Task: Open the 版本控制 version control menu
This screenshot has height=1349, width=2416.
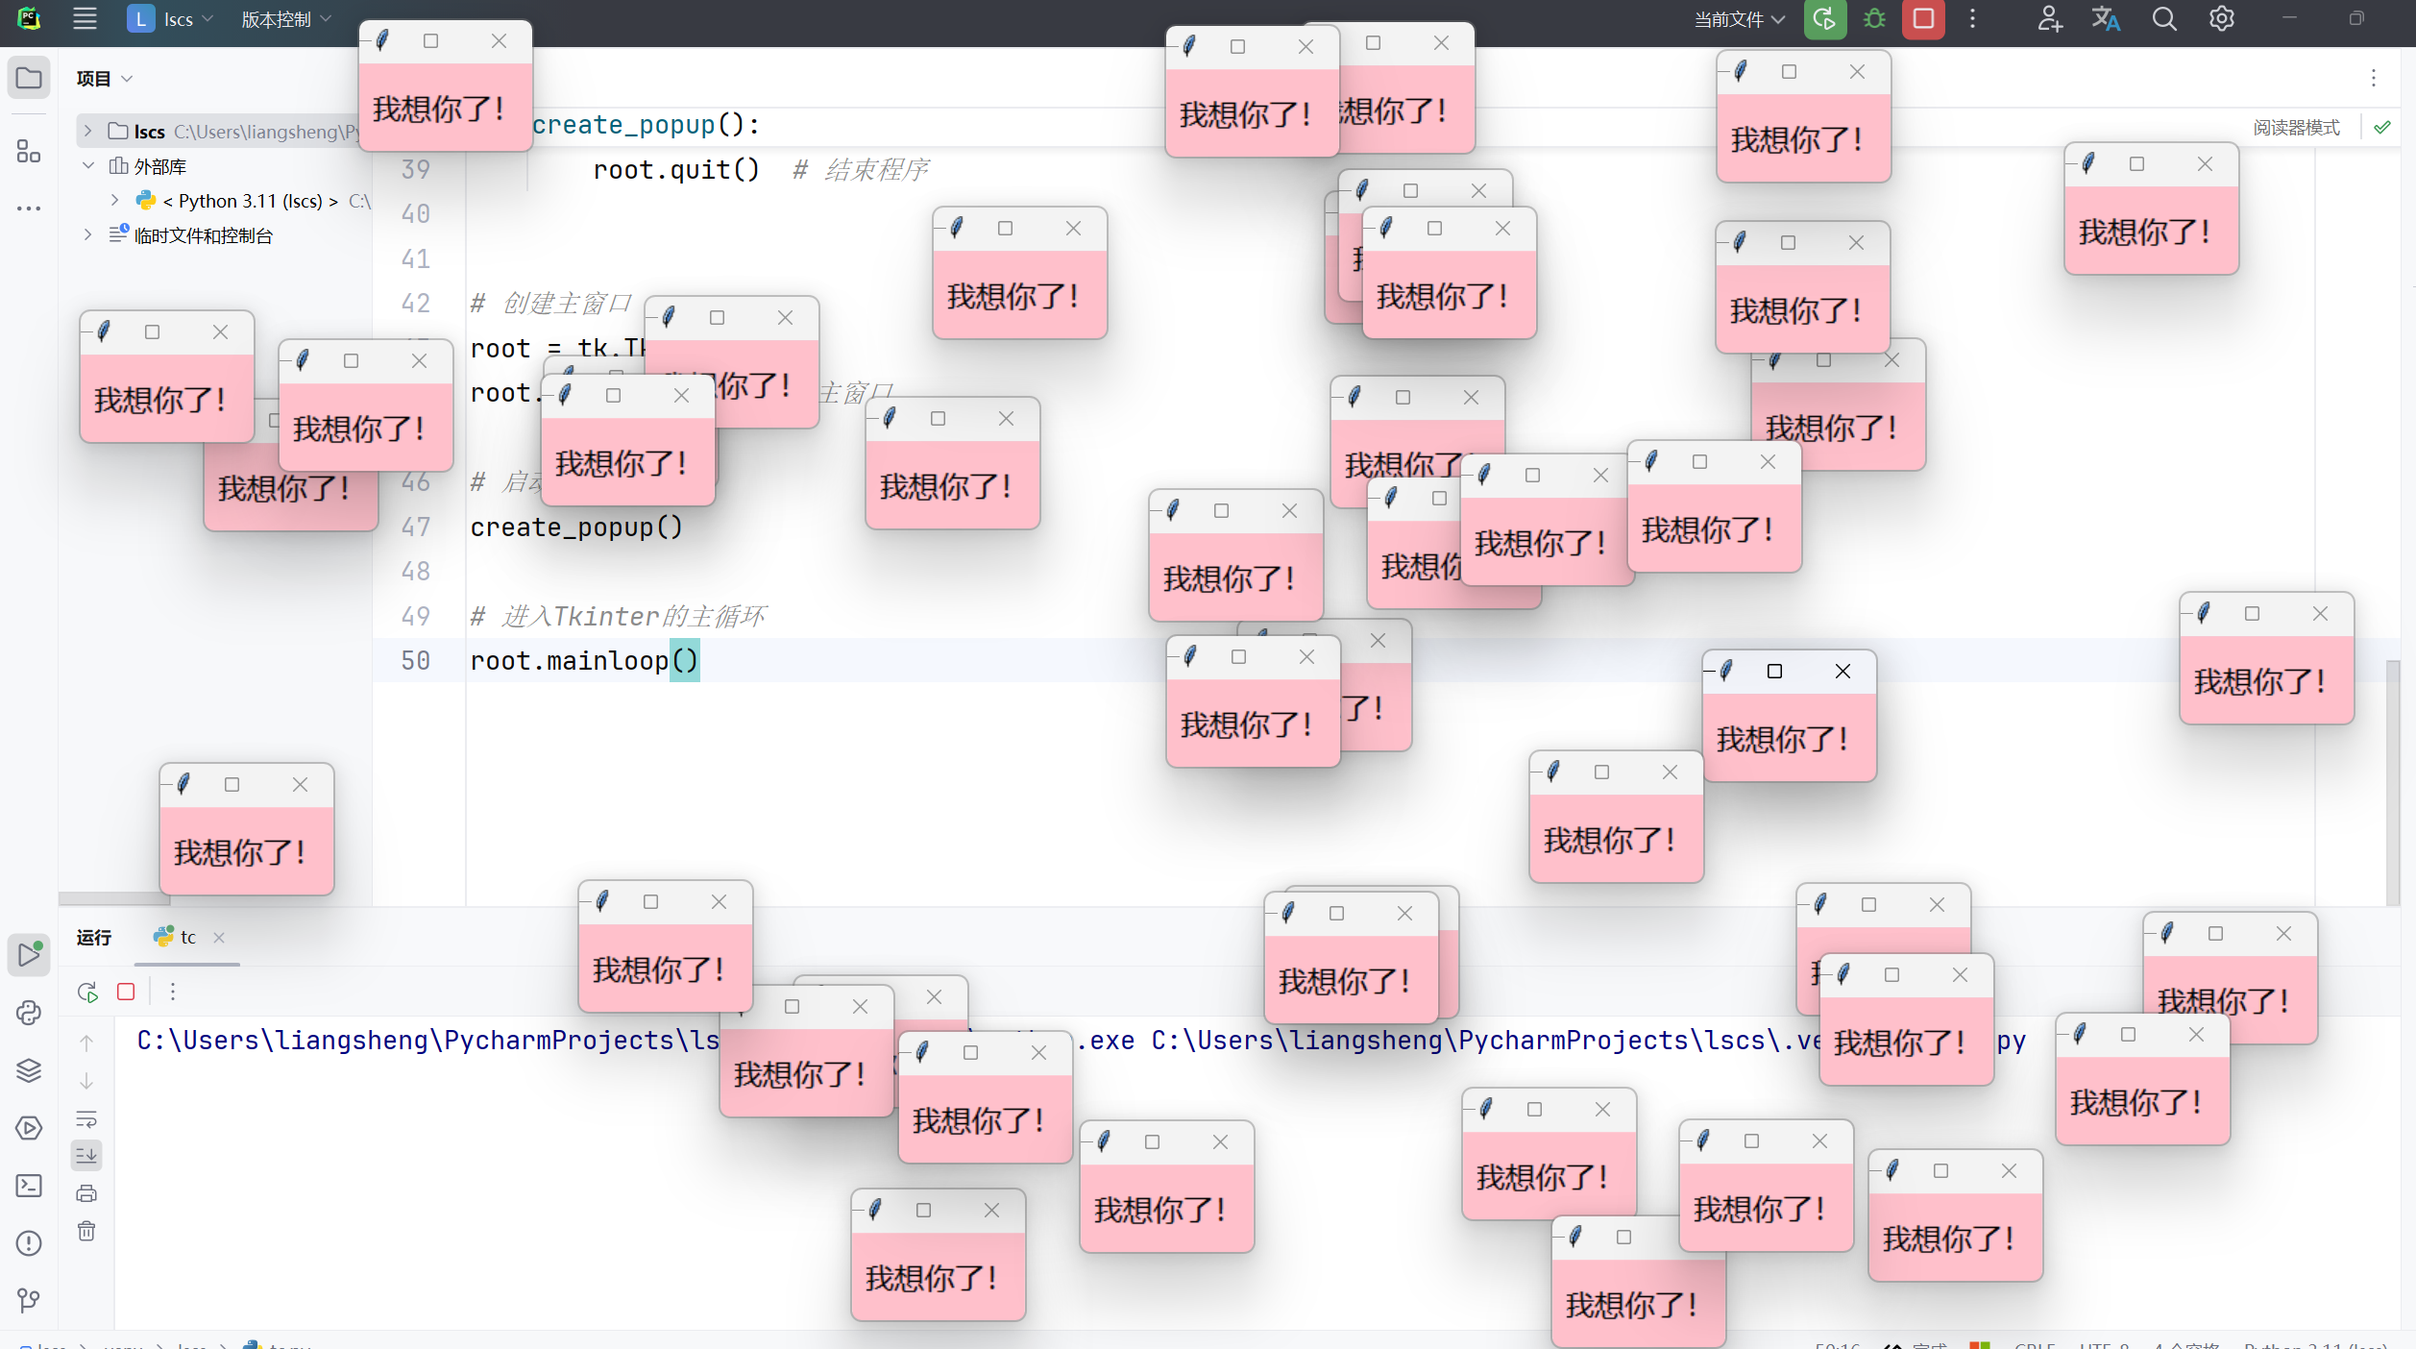Action: click(x=285, y=19)
